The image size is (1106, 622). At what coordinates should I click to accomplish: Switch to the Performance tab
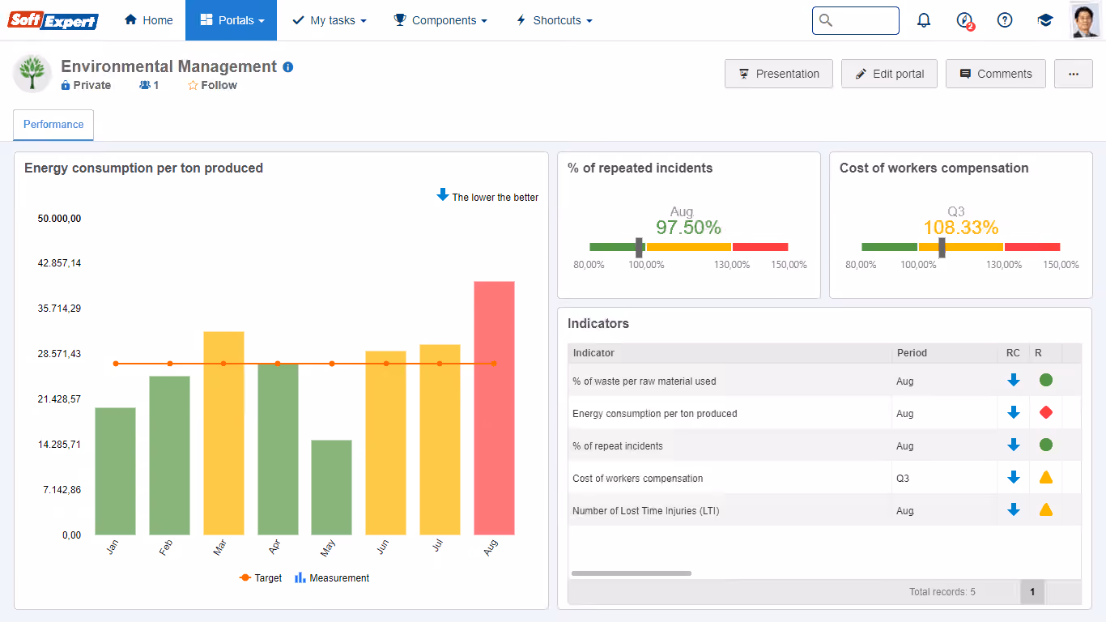(53, 125)
